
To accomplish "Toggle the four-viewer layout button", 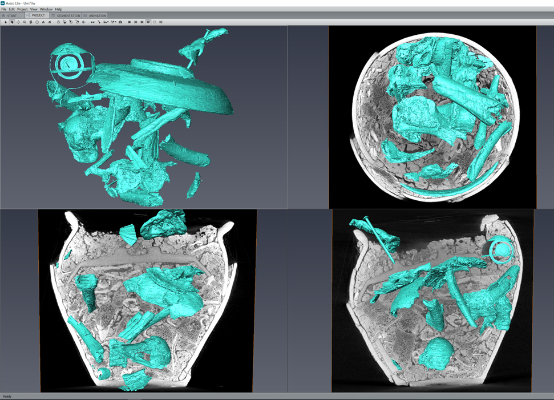I will click(x=148, y=22).
